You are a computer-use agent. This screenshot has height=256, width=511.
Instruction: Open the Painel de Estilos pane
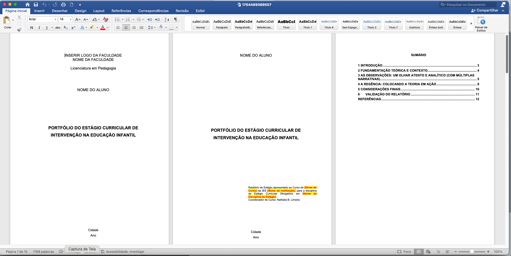click(481, 24)
